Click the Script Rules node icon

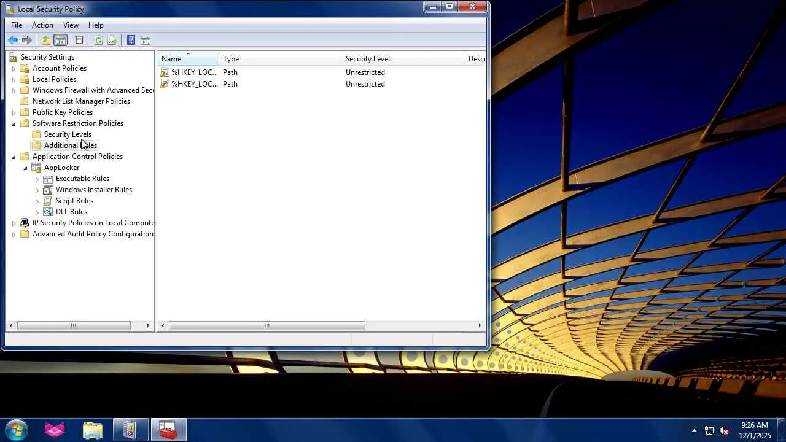[48, 201]
